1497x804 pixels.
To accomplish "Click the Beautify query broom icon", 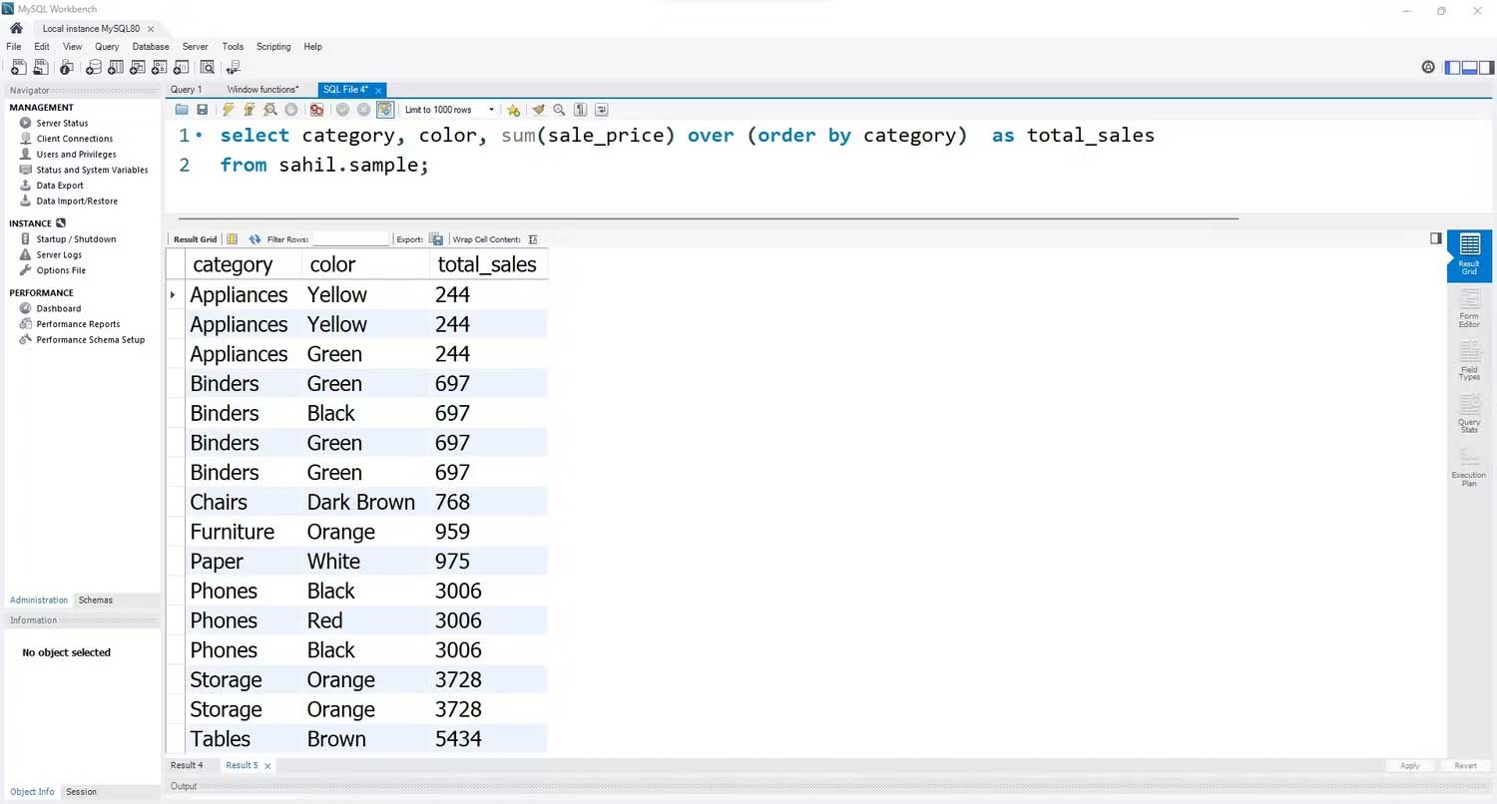I will click(538, 110).
